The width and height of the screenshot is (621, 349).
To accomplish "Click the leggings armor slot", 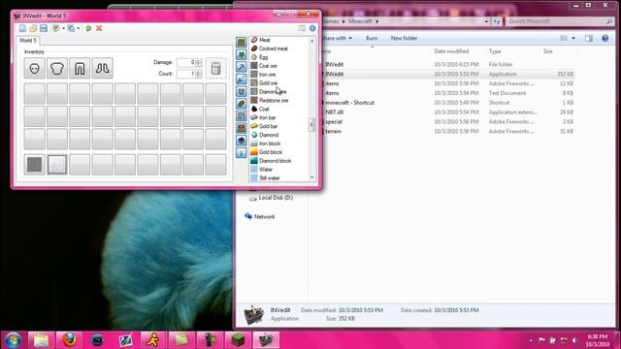I will [80, 68].
